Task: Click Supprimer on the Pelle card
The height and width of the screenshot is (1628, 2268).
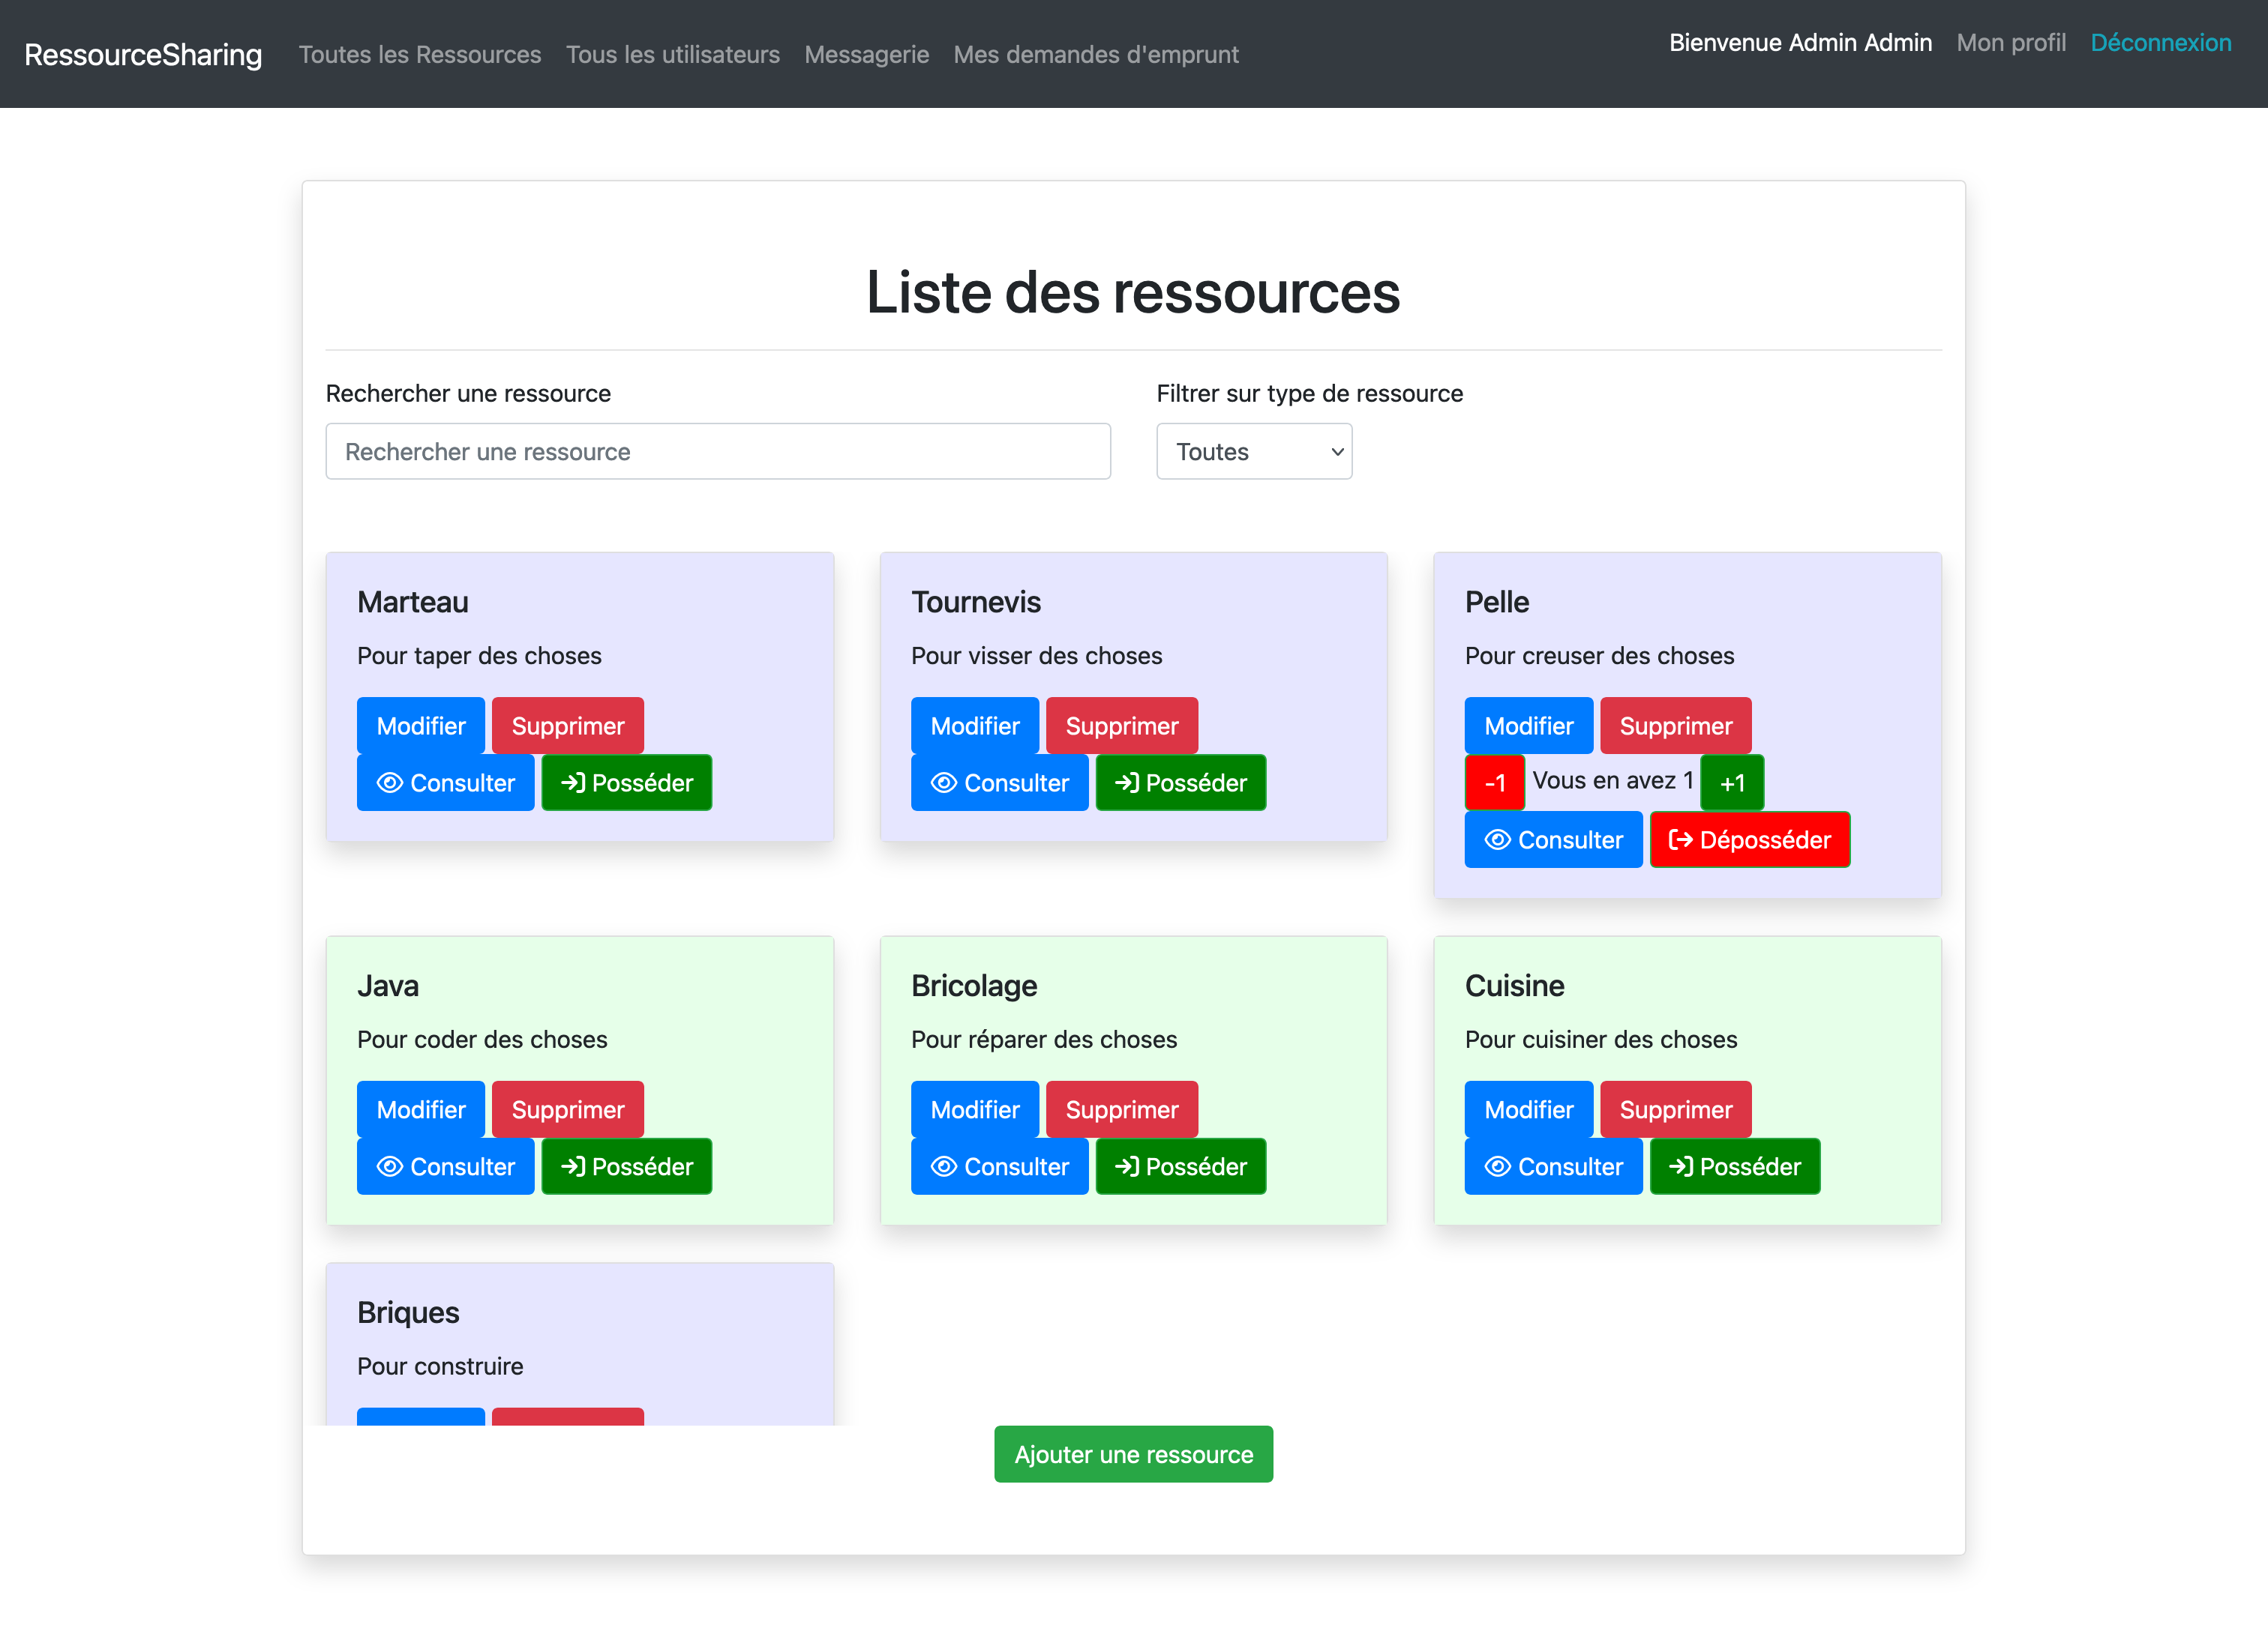Action: pos(1676,726)
